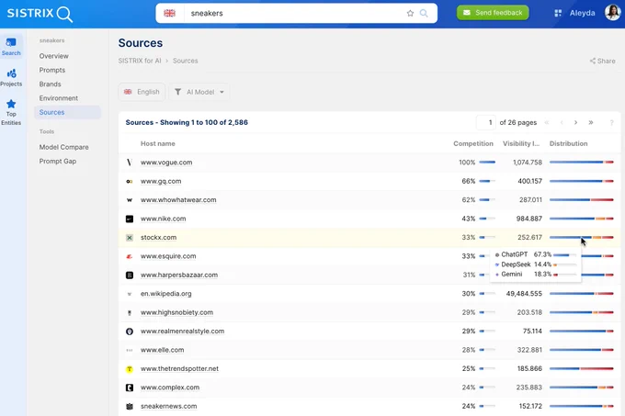Click the 1,074.758 visibility value
Image resolution: width=625 pixels, height=416 pixels.
click(528, 163)
